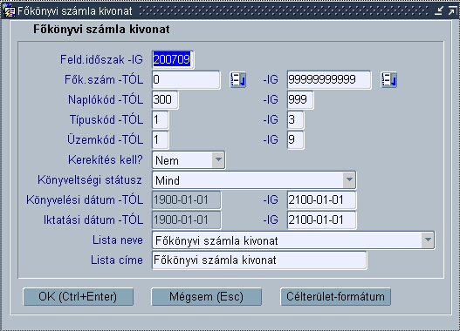Click the application icon in title bar
This screenshot has width=460, height=331.
coord(8,10)
